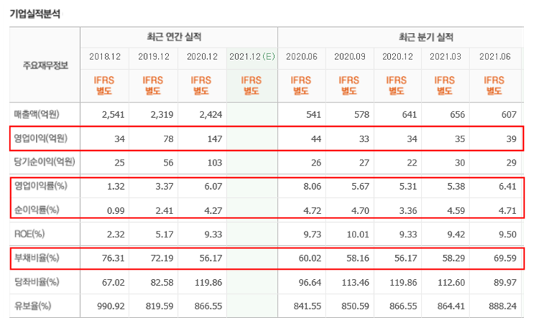Click the 9.50 ROE value

pos(507,234)
